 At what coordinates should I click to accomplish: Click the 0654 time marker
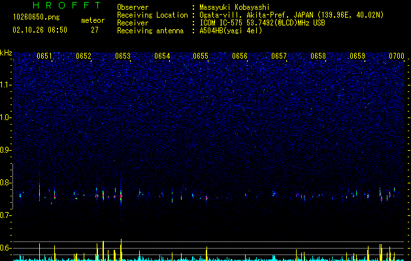point(162,56)
